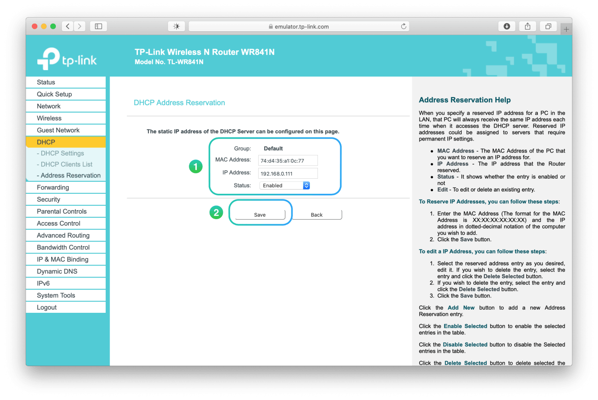Click 'To edit a IP Address' help heading
Viewport: 598px width, 400px height.
483,251
